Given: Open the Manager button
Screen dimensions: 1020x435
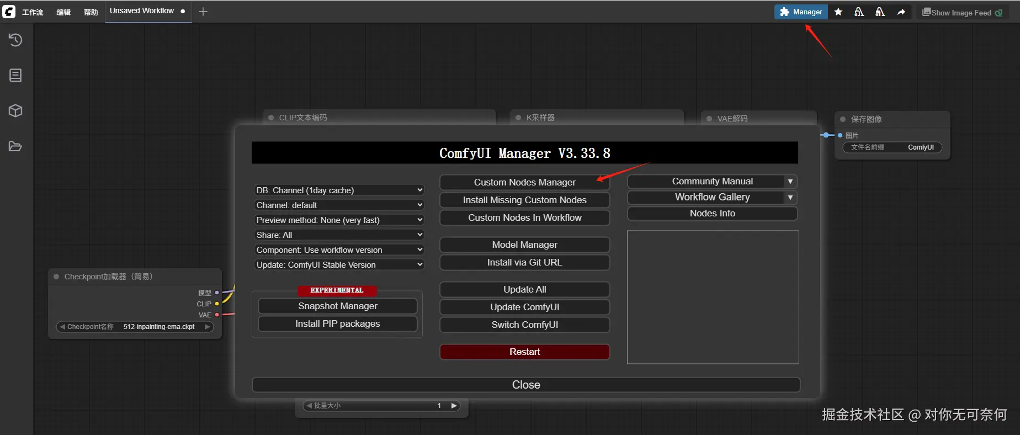Looking at the screenshot, I should pos(801,12).
